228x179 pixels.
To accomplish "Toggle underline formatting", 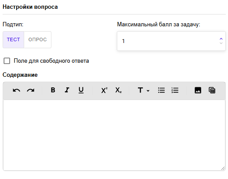I will click(x=81, y=90).
